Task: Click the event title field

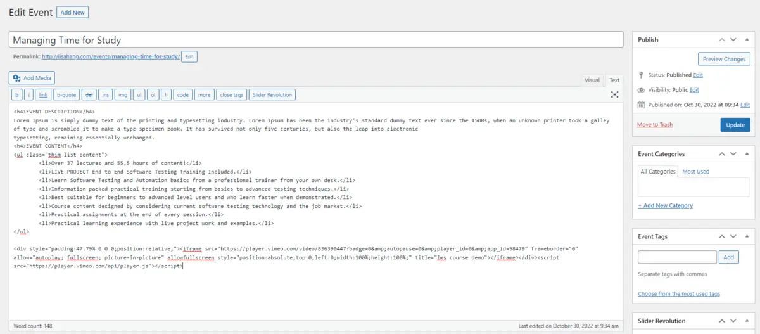Action: (316, 39)
